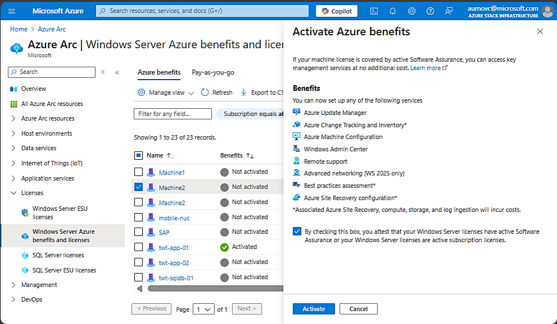Click scrollbar left arrow under table
The width and height of the screenshot is (557, 324).
pyautogui.click(x=140, y=289)
